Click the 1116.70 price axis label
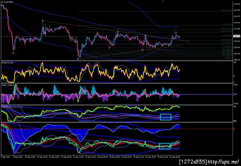The height and width of the screenshot is (166, 241). click(x=237, y=16)
